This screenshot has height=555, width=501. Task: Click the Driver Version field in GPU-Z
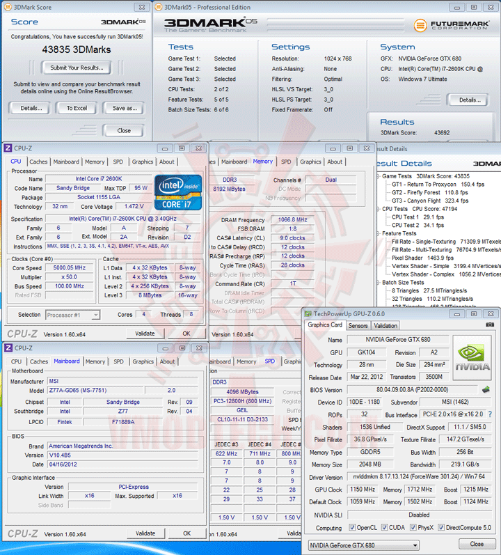coord(419,476)
